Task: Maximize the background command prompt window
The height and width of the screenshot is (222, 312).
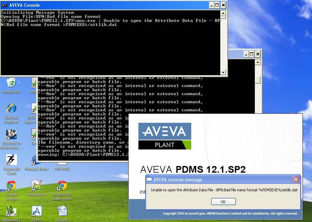Action: [x=252, y=54]
